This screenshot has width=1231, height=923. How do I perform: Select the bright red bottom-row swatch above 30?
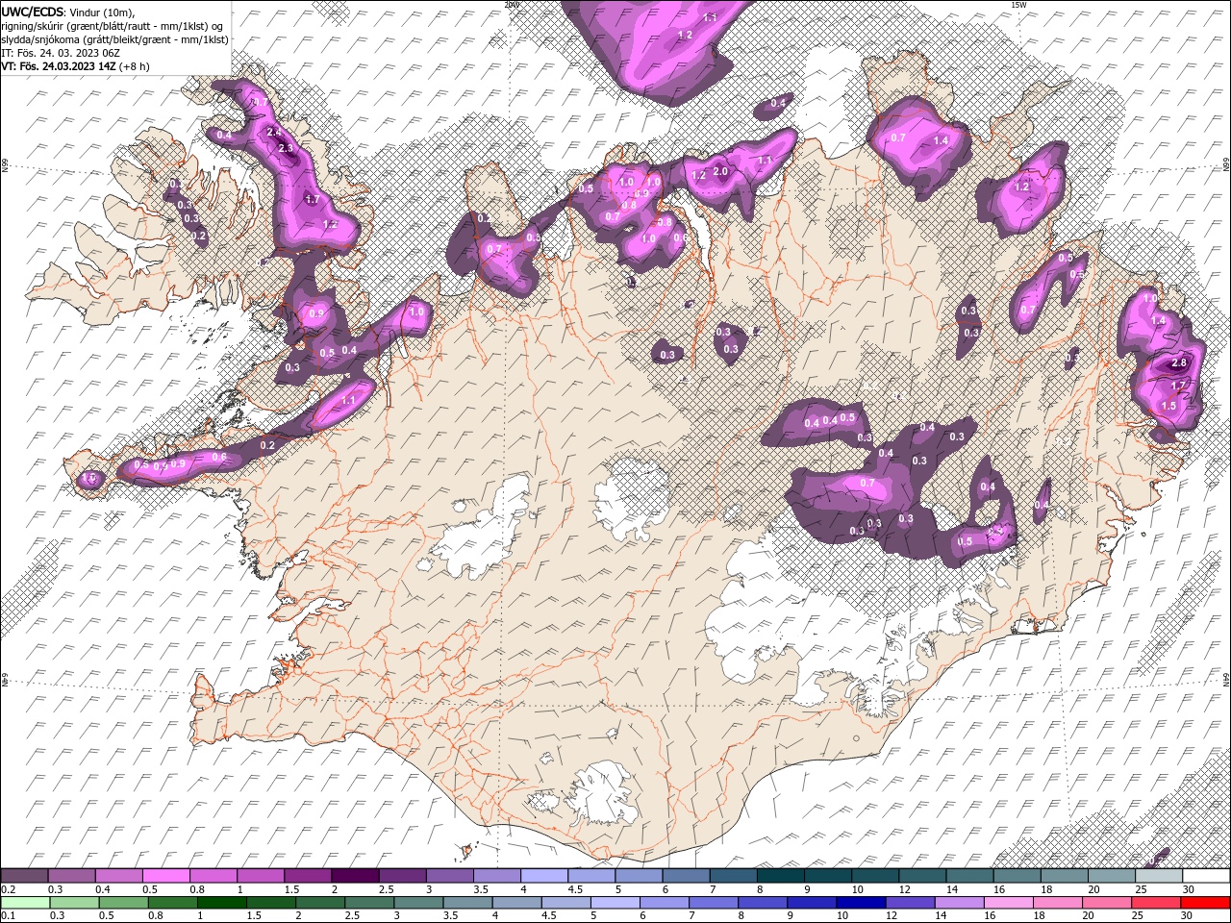[1206, 903]
